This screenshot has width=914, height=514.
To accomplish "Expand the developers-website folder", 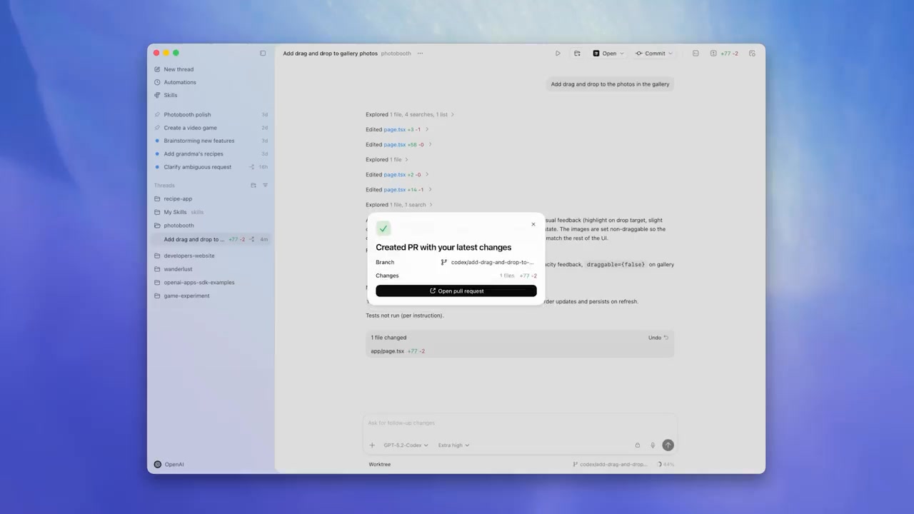I will click(189, 256).
